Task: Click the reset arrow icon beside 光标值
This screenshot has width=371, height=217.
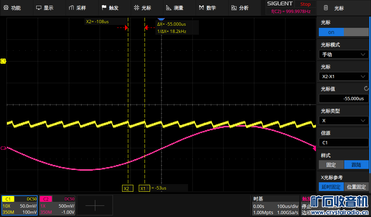Action: coord(366,89)
